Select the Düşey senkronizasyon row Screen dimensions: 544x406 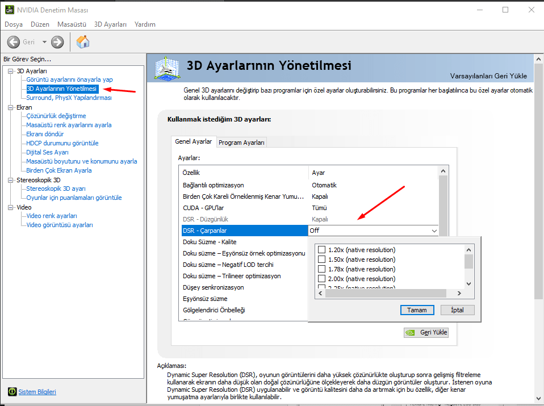pyautogui.click(x=244, y=287)
